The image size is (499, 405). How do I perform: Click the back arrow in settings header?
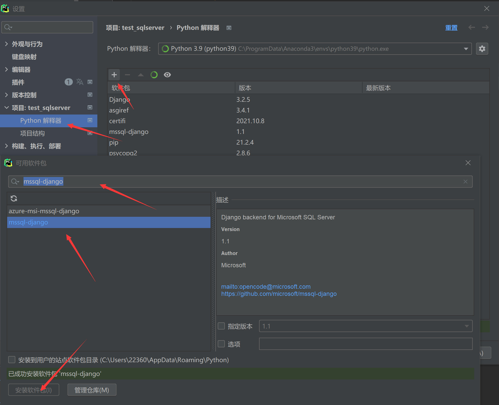(472, 27)
